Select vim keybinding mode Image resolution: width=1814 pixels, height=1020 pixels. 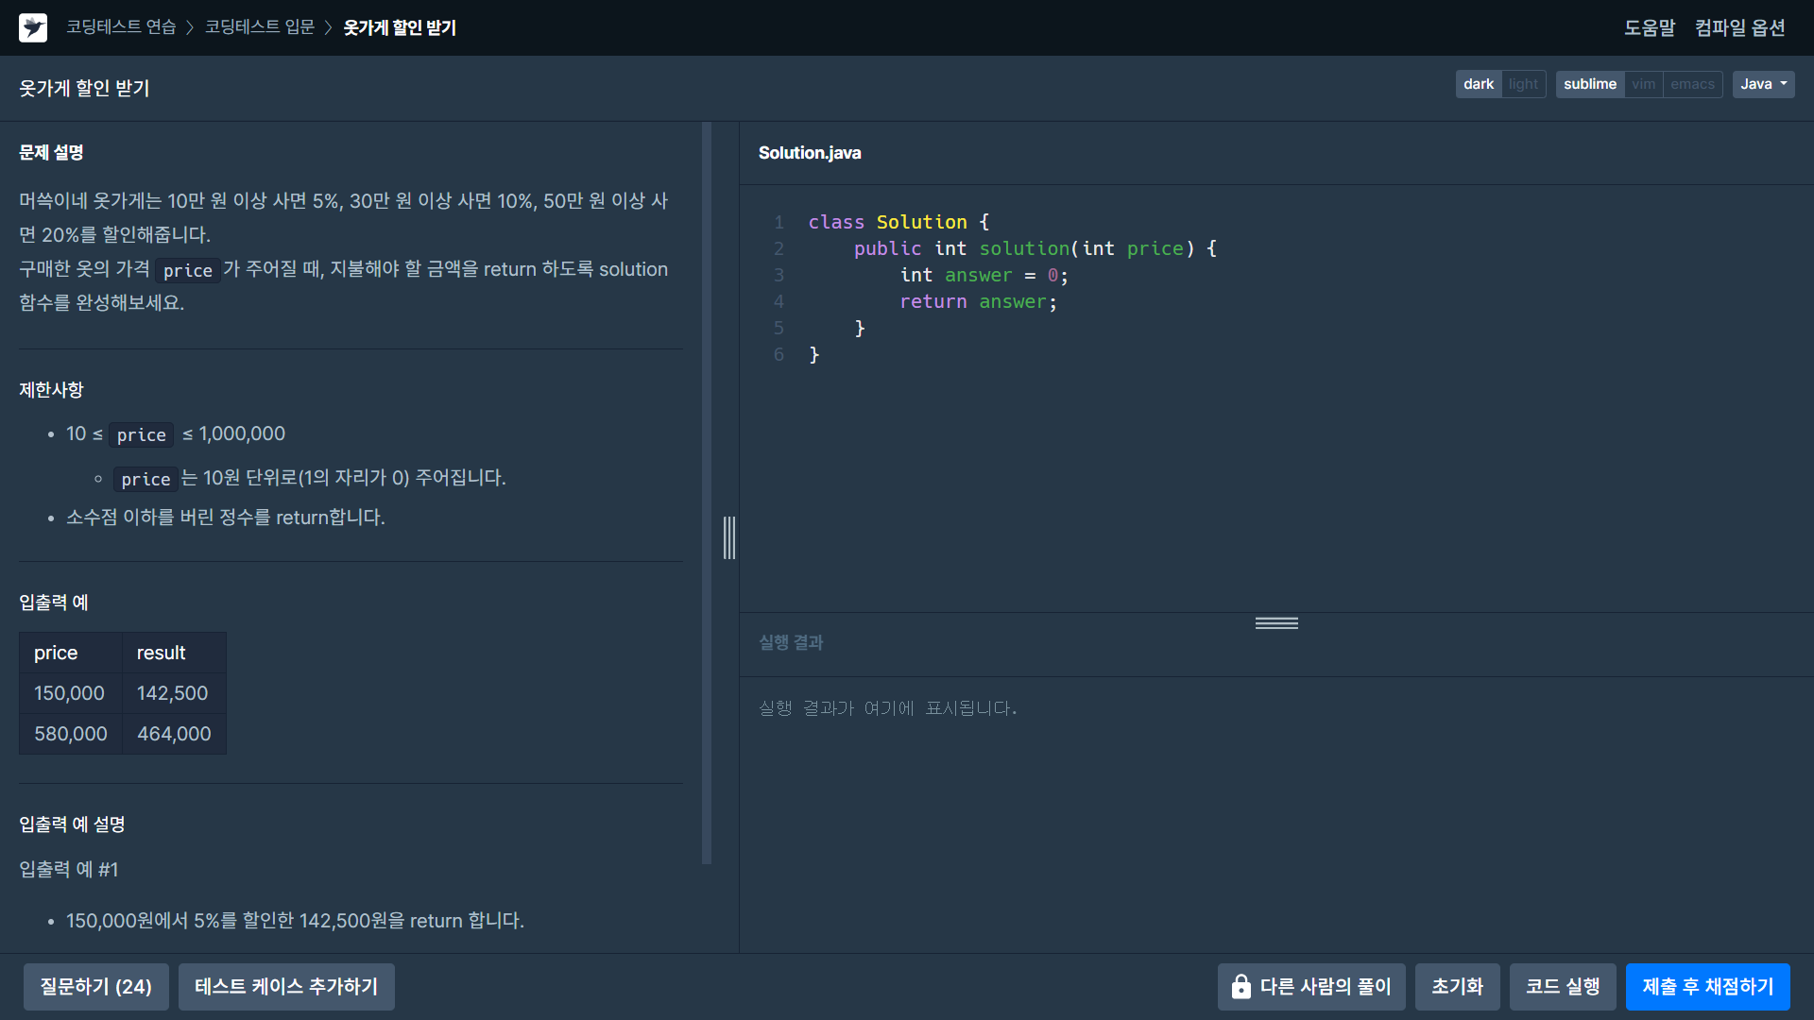tap(1643, 84)
